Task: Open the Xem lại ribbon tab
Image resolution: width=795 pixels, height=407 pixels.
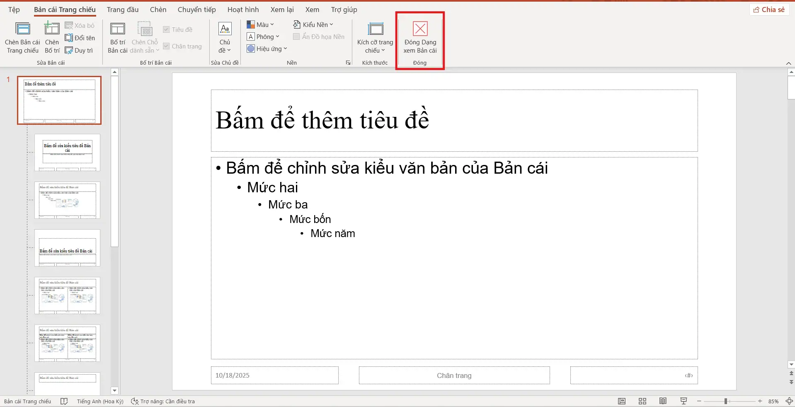Action: [282, 9]
